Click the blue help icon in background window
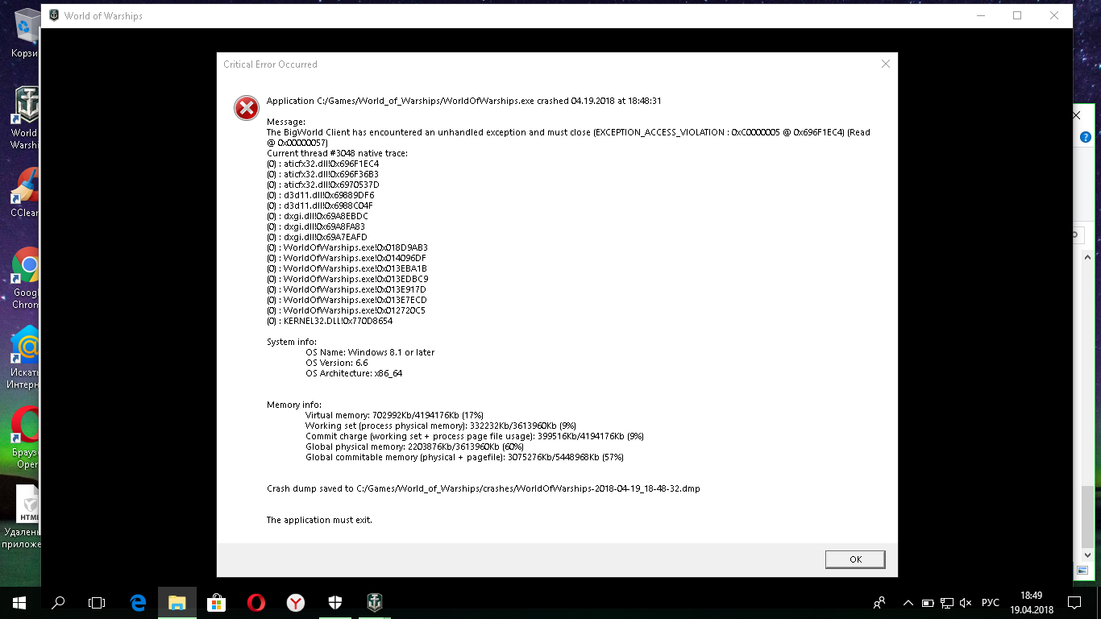 pyautogui.click(x=1086, y=138)
